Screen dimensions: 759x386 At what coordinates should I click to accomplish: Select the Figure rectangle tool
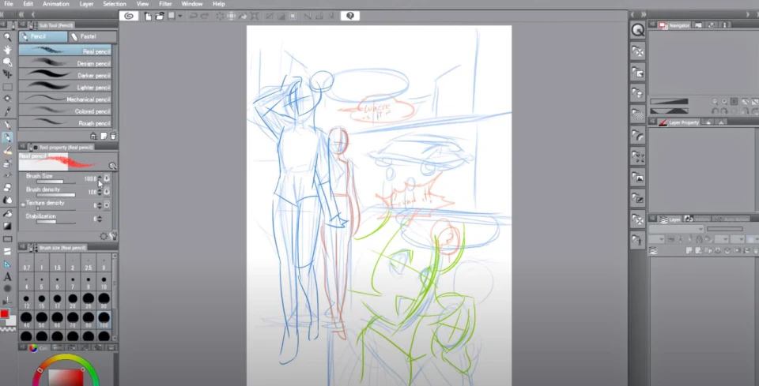point(7,238)
